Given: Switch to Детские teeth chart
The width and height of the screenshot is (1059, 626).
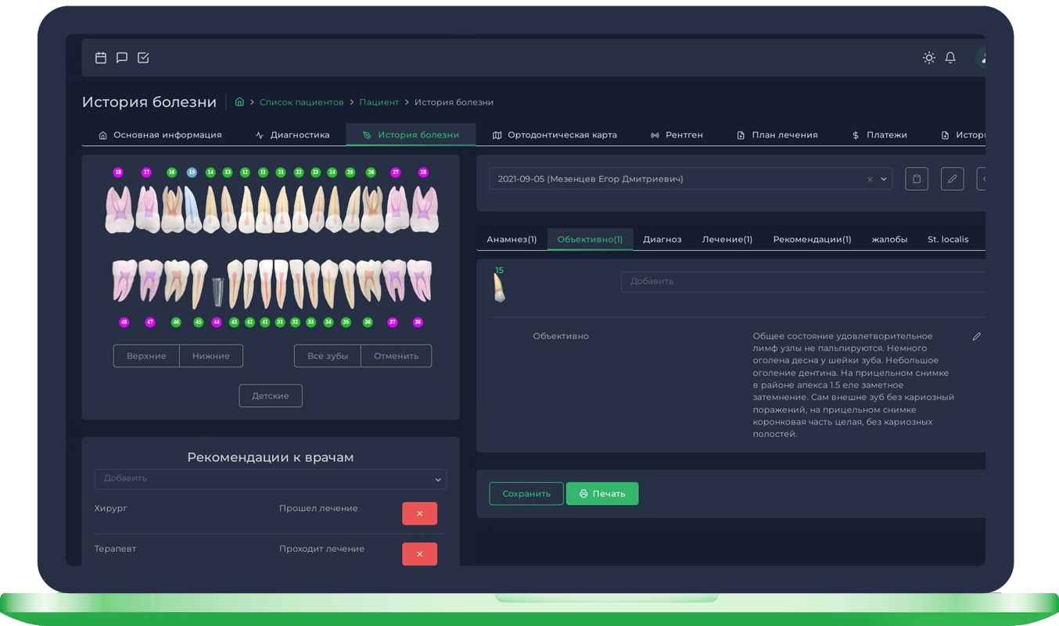Looking at the screenshot, I should [x=271, y=395].
